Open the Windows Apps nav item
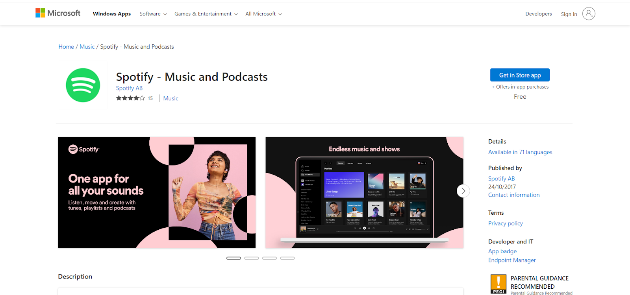This screenshot has width=630, height=295. (x=112, y=14)
